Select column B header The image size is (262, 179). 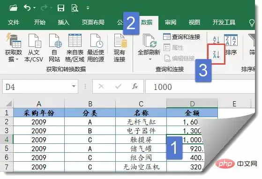click(90, 104)
